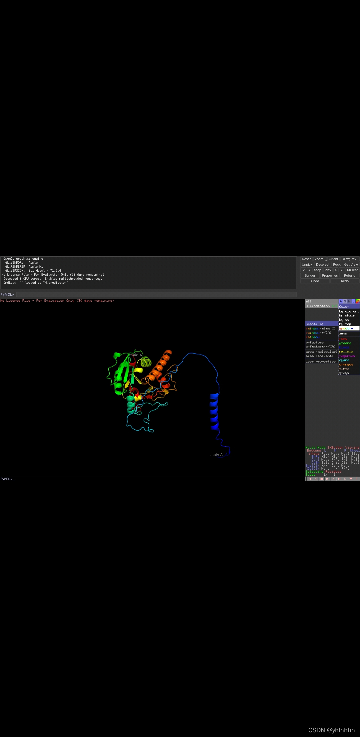
Task: Click the Undo button
Action: click(x=315, y=281)
